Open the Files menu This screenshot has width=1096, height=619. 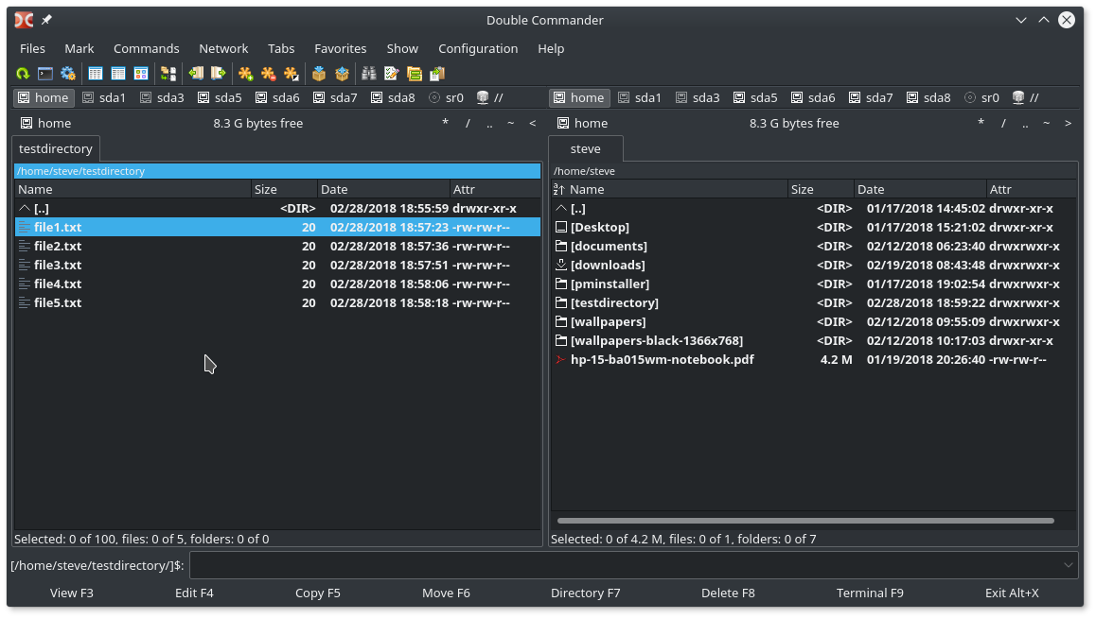coord(32,48)
